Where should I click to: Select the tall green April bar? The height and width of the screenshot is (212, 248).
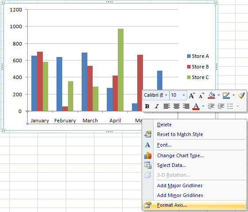[120, 70]
